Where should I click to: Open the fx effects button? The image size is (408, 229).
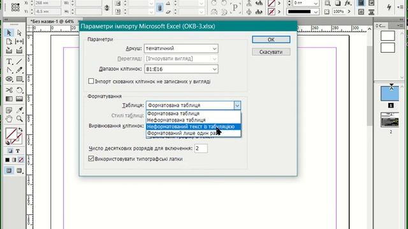point(348,3)
